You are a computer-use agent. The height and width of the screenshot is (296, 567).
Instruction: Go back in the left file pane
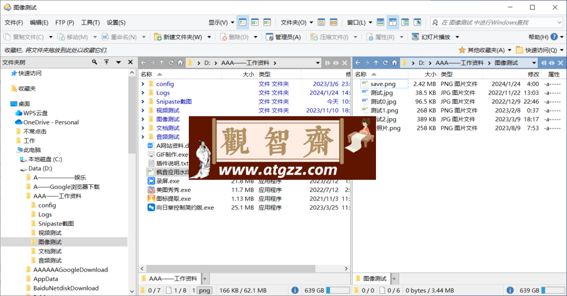click(x=143, y=63)
